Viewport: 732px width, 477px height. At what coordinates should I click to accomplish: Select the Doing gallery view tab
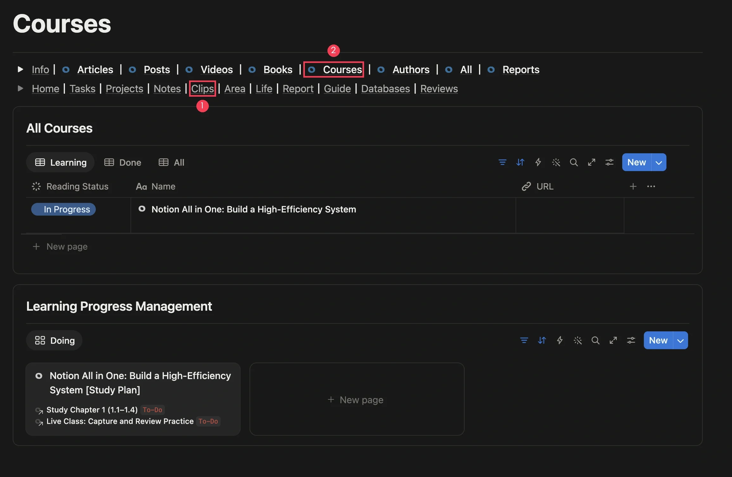click(54, 341)
